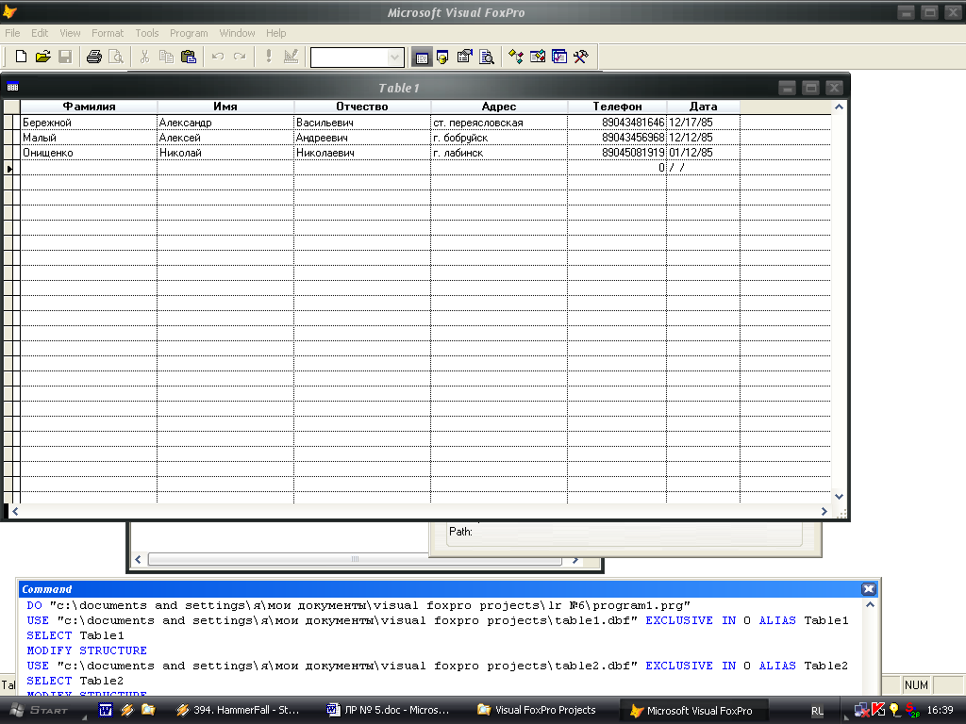
Task: Click the empty date field in the new row
Action: (x=703, y=168)
